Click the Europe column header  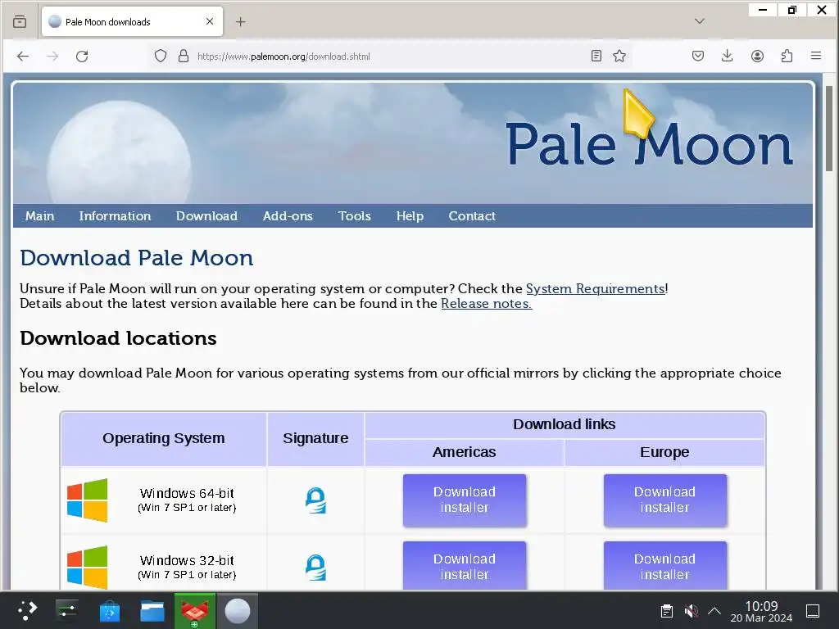664,452
